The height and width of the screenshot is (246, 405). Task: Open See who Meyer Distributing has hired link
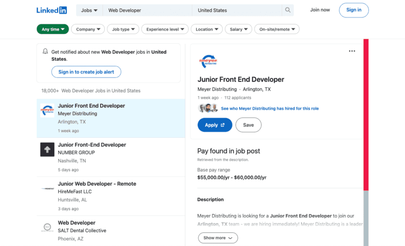(270, 108)
